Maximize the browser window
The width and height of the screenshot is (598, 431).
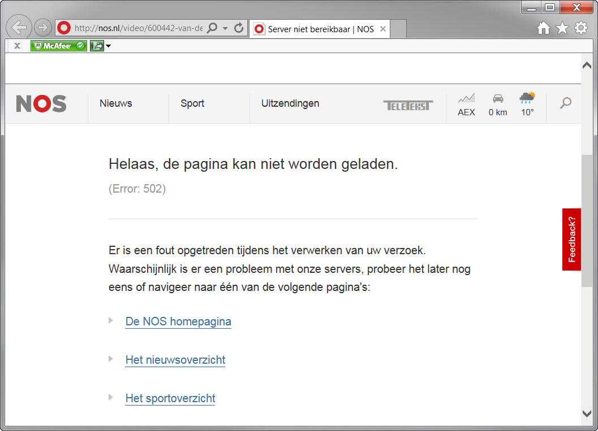click(x=550, y=7)
